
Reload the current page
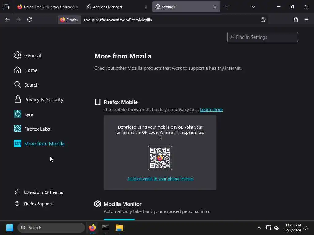(x=29, y=20)
